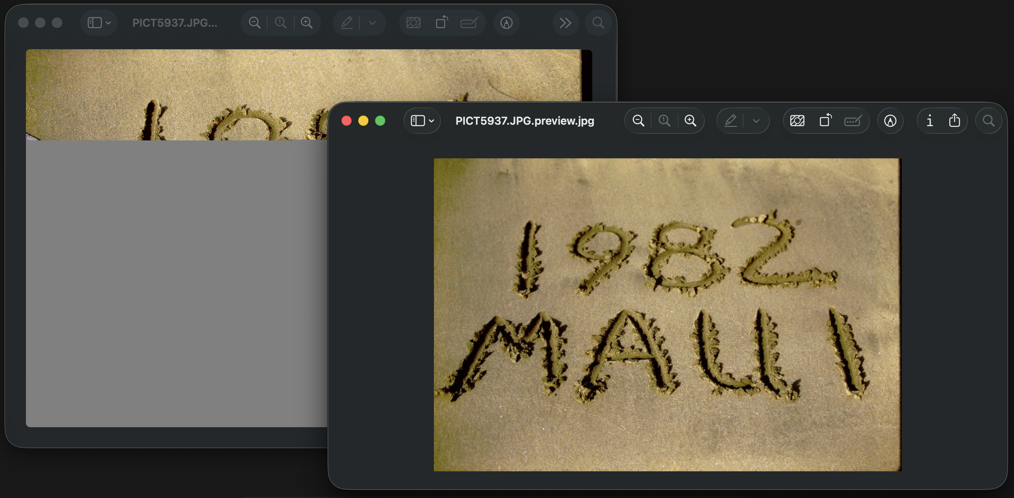The height and width of the screenshot is (498, 1014).
Task: Open Search in background Preview window
Action: [x=598, y=22]
